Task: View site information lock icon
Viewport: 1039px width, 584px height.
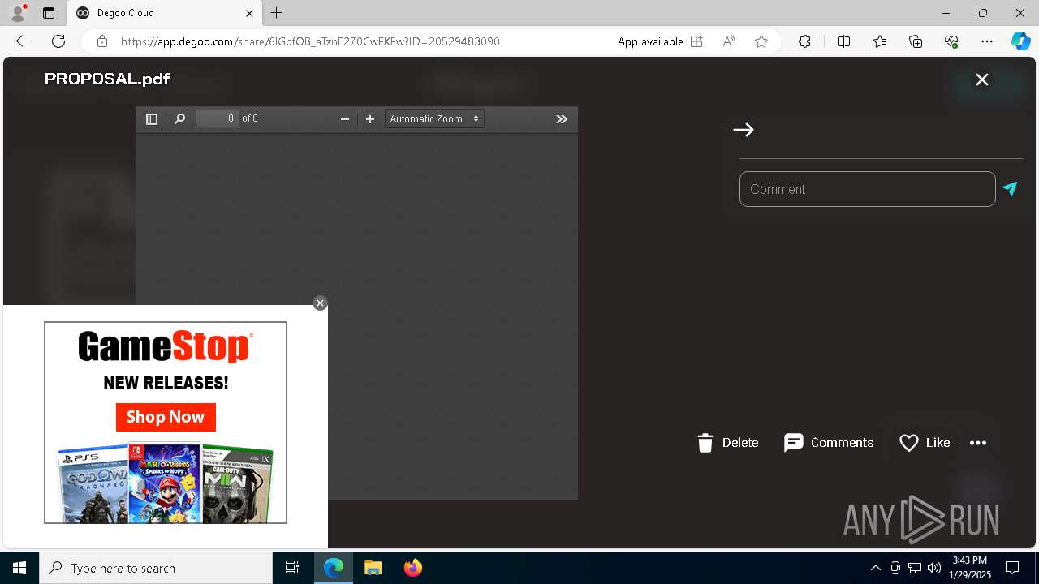Action: pos(102,41)
